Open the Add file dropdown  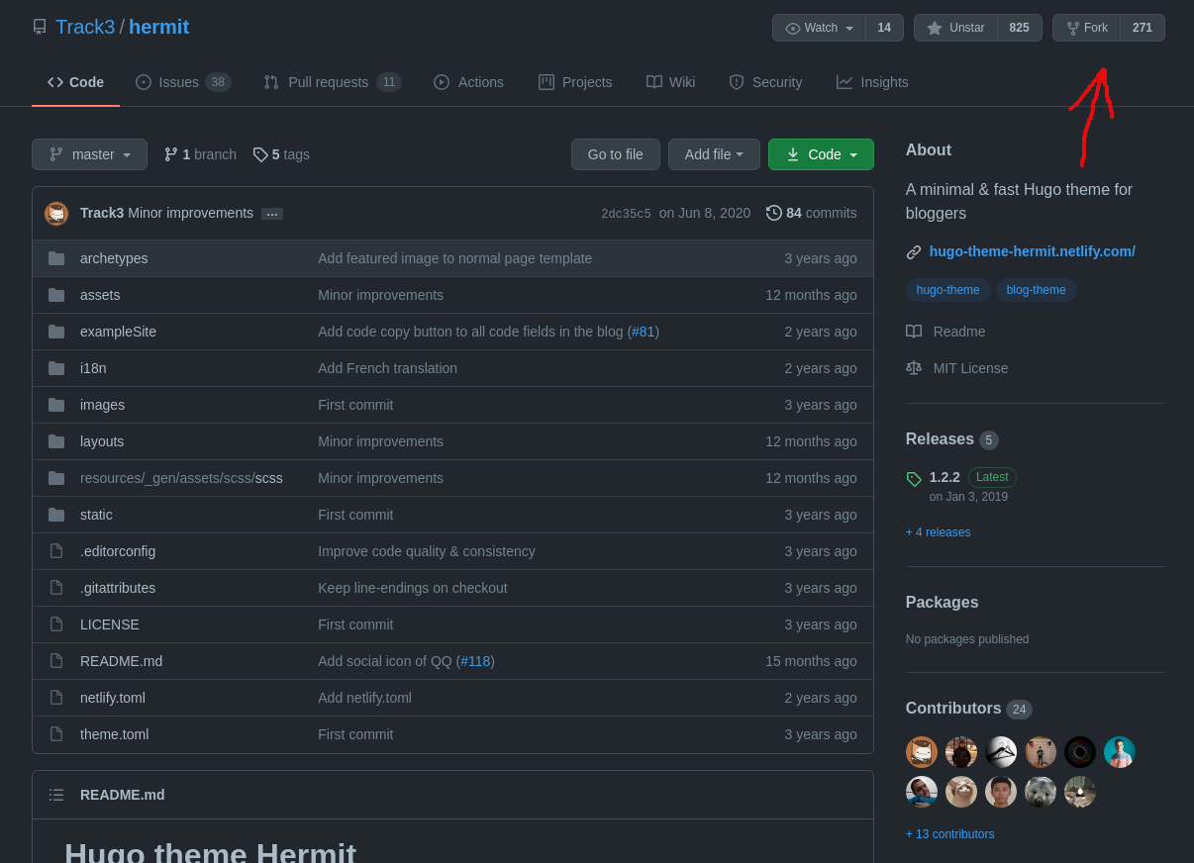point(714,154)
